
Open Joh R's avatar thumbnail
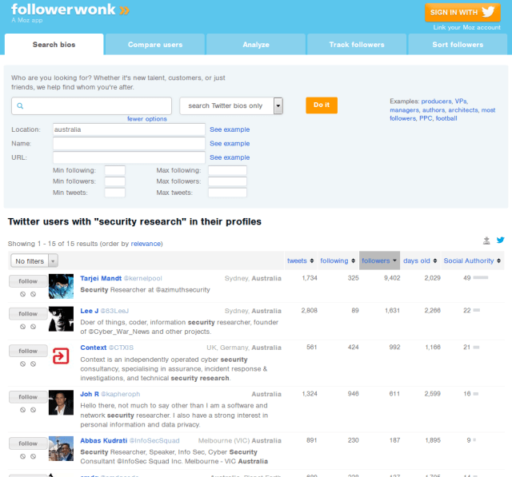tap(61, 403)
